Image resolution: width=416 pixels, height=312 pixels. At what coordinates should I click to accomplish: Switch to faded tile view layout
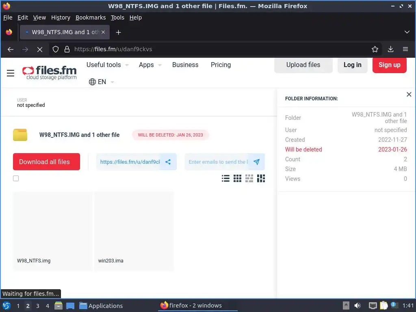tap(249, 178)
